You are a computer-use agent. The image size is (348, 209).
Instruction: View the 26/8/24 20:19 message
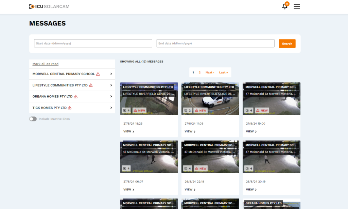(251, 190)
